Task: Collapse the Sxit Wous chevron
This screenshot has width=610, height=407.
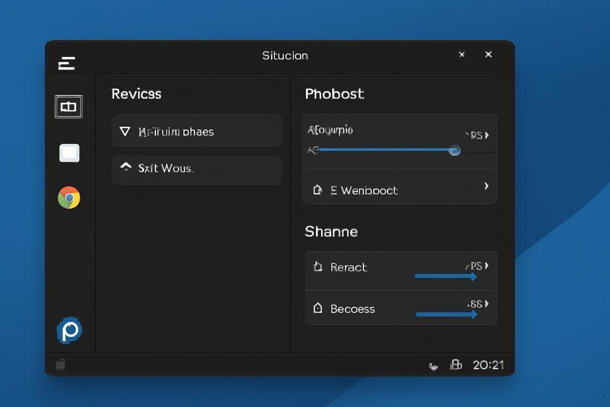Action: [x=125, y=167]
